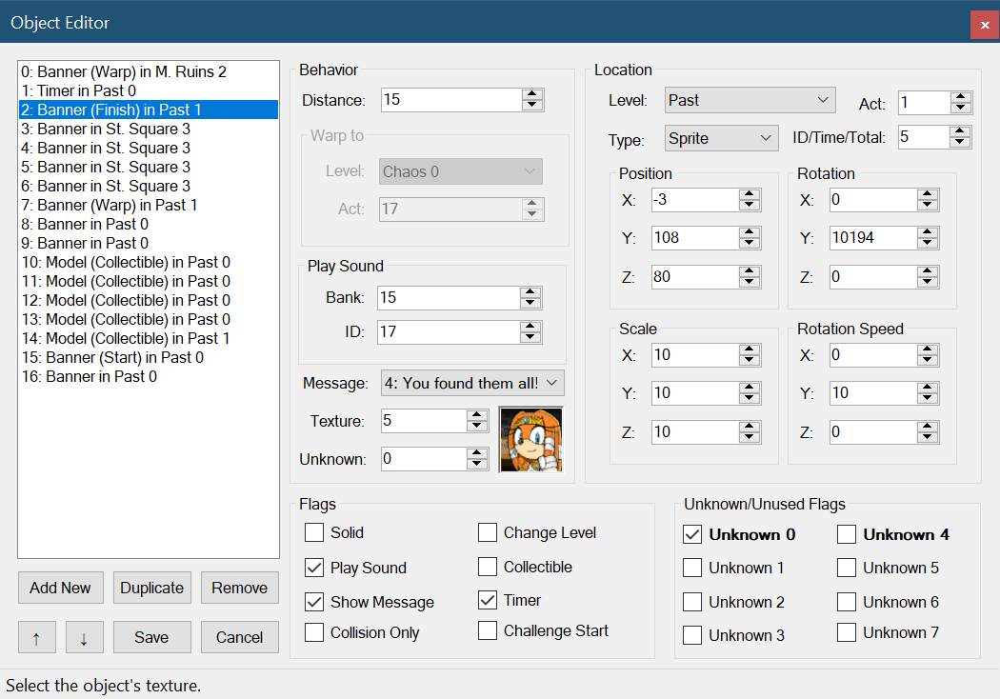Decrease Play Sound ID spinner value
Image resolution: width=1000 pixels, height=699 pixels.
coord(530,337)
